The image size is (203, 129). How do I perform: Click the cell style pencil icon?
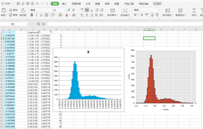point(53,15)
